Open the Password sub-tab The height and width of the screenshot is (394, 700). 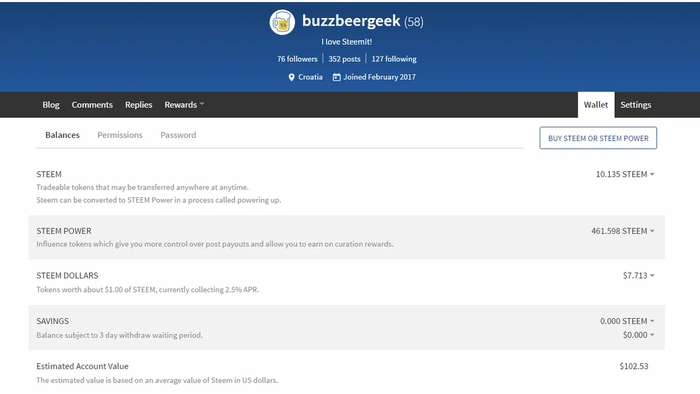click(x=178, y=135)
